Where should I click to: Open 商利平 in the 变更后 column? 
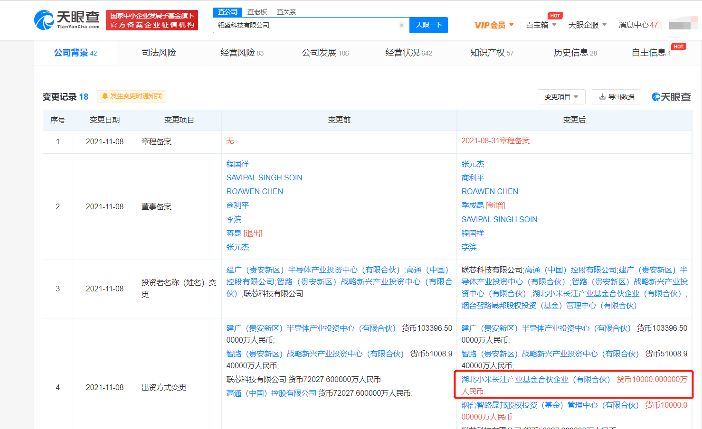tap(473, 178)
